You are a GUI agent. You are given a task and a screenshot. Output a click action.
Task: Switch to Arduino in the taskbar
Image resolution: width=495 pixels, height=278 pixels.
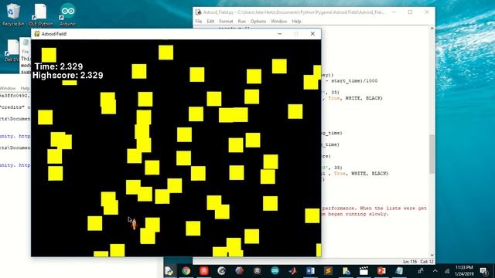pyautogui.click(x=275, y=271)
